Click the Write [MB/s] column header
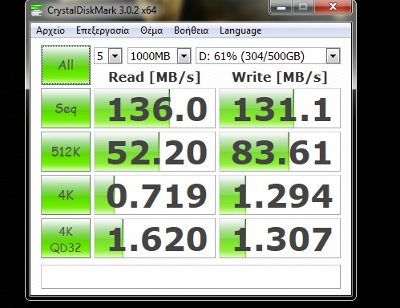 pos(280,77)
